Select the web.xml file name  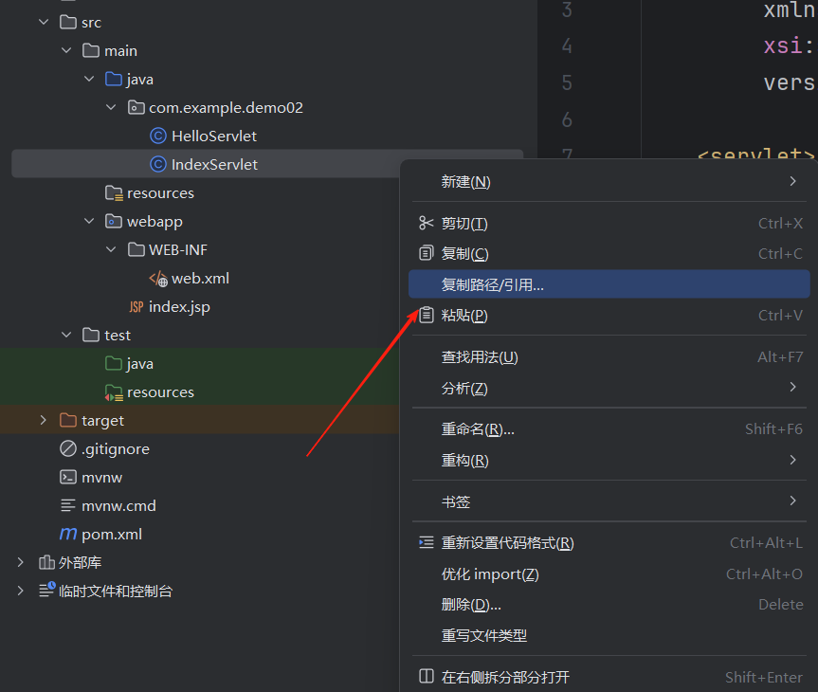point(200,279)
